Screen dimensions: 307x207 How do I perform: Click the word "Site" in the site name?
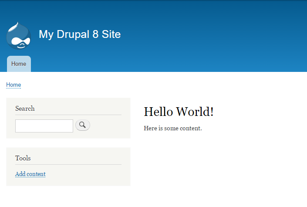tap(111, 34)
